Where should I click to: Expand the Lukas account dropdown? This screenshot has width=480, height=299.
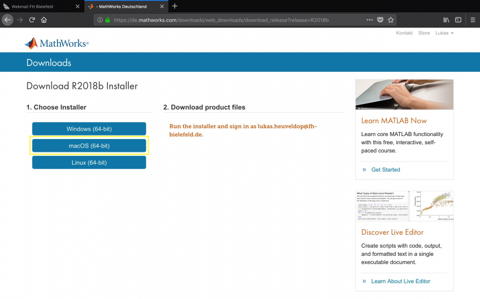(444, 33)
